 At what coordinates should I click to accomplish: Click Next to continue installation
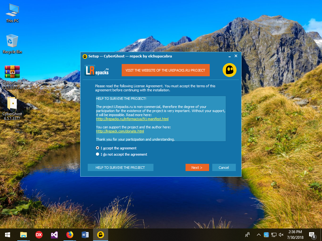point(197,168)
